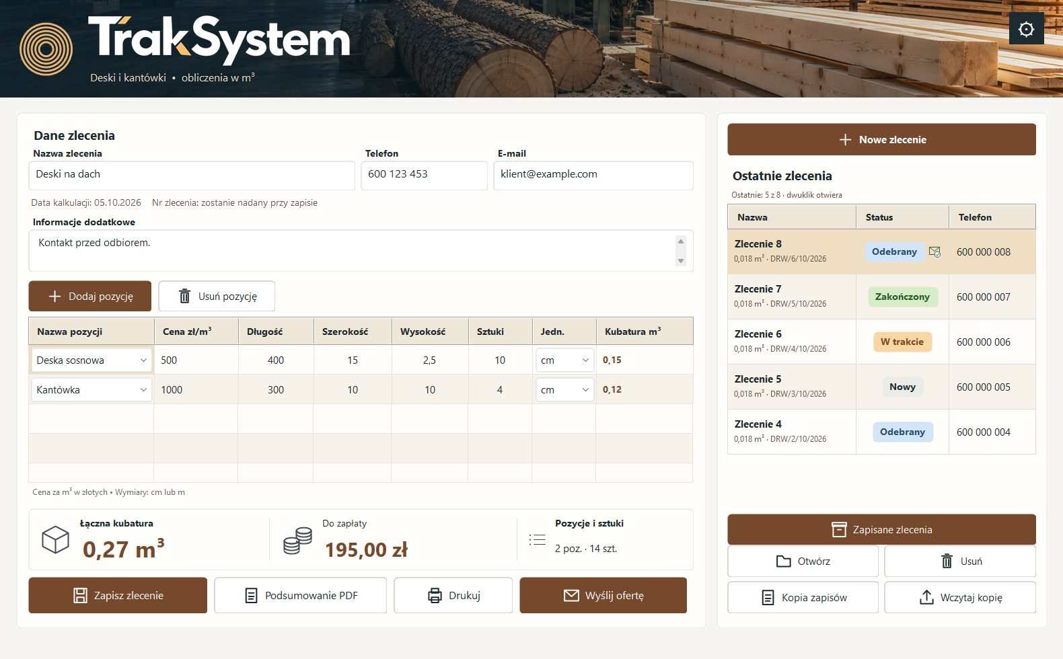Expand the Deska sosnowa item dropdown
The height and width of the screenshot is (659, 1063).
coord(91,360)
